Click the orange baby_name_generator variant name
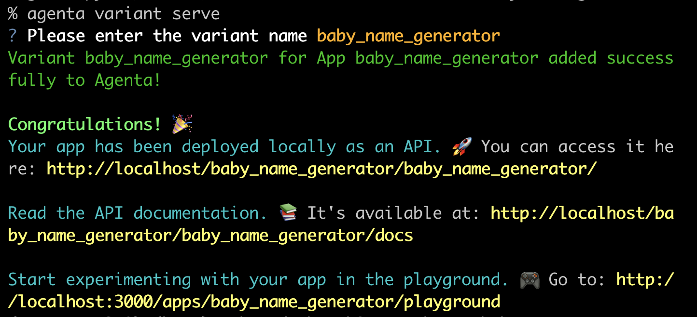697x317 pixels. pyautogui.click(x=407, y=35)
